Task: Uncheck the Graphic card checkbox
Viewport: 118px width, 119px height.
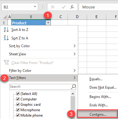Action: click(x=18, y=105)
